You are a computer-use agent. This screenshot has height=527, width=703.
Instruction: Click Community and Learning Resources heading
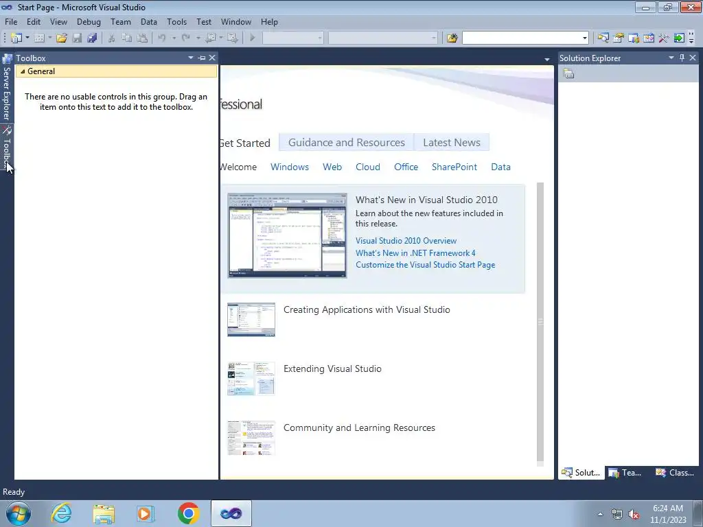point(359,428)
